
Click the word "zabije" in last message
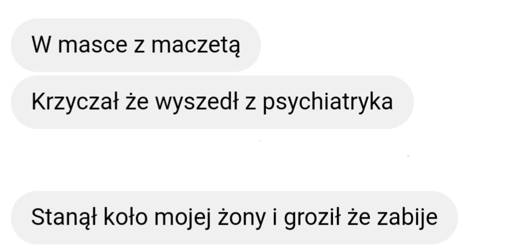click(408, 218)
